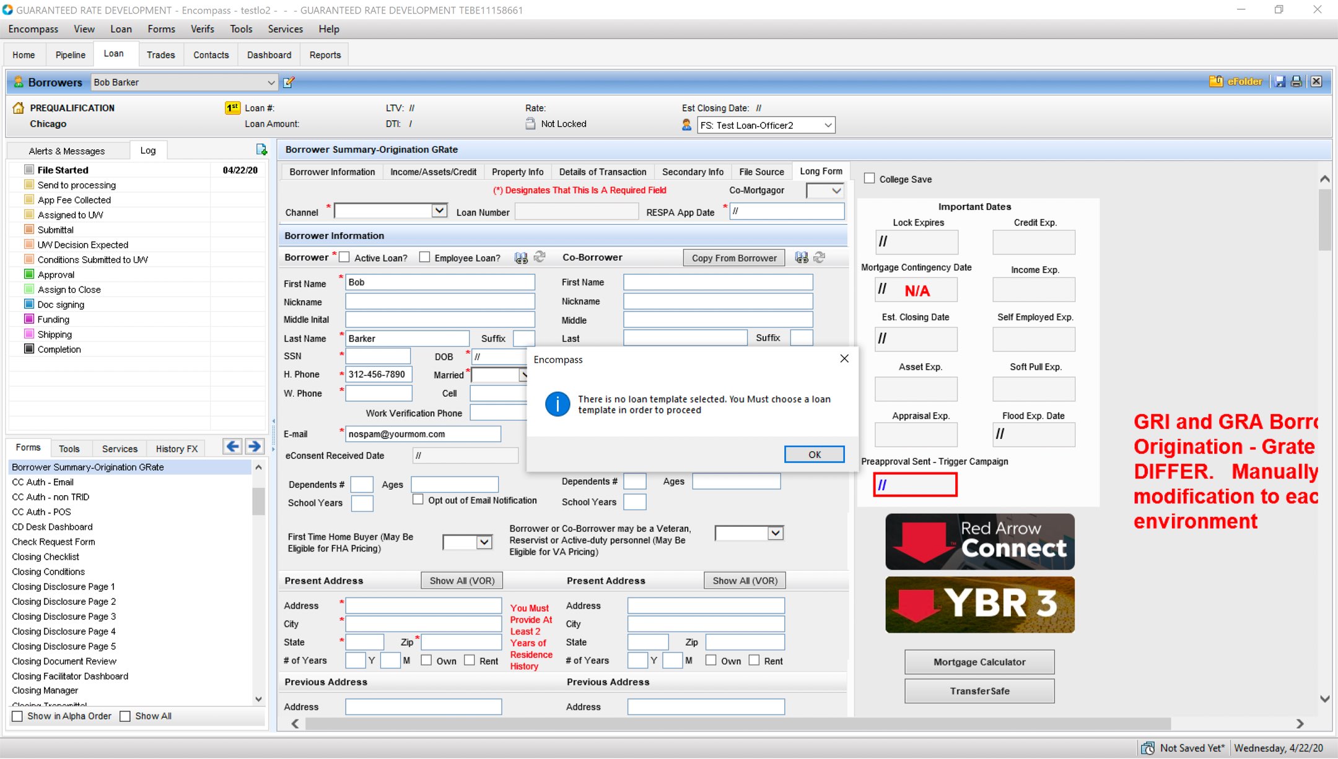Open the eFolder
This screenshot has width=1338, height=759.
pyautogui.click(x=1235, y=82)
